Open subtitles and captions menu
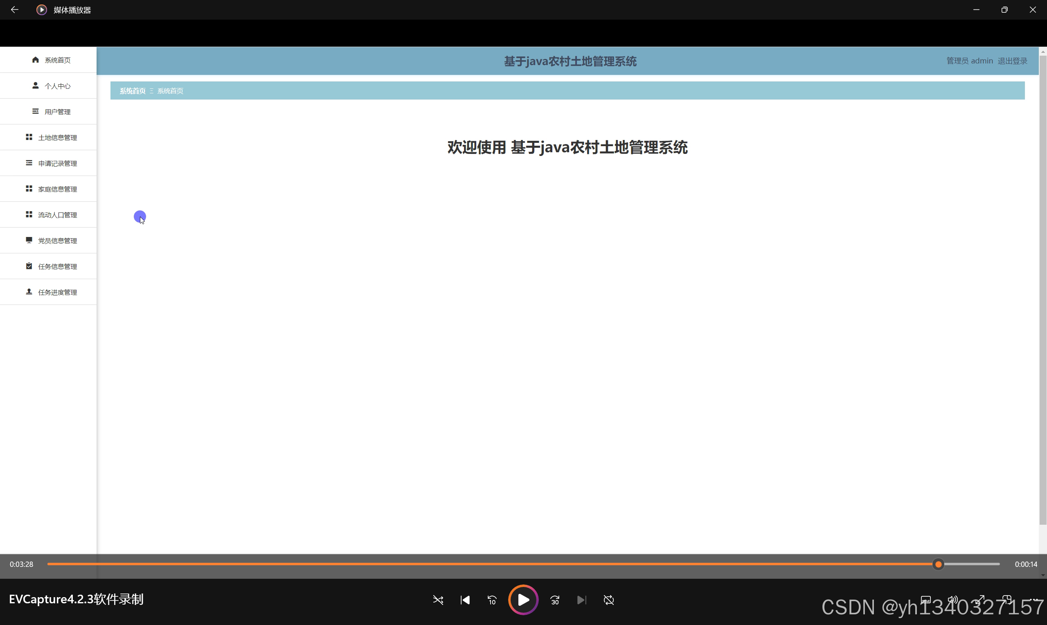This screenshot has width=1047, height=625. (925, 599)
